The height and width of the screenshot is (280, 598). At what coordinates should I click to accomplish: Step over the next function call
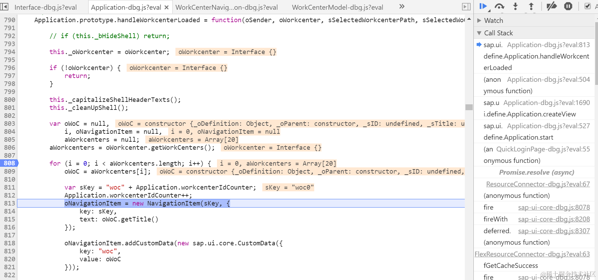[x=499, y=6]
